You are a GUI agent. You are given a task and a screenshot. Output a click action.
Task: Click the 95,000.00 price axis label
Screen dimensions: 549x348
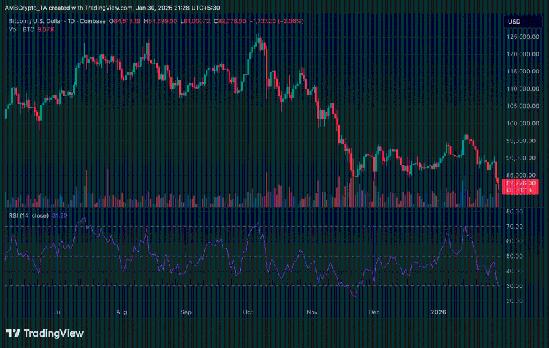click(521, 140)
